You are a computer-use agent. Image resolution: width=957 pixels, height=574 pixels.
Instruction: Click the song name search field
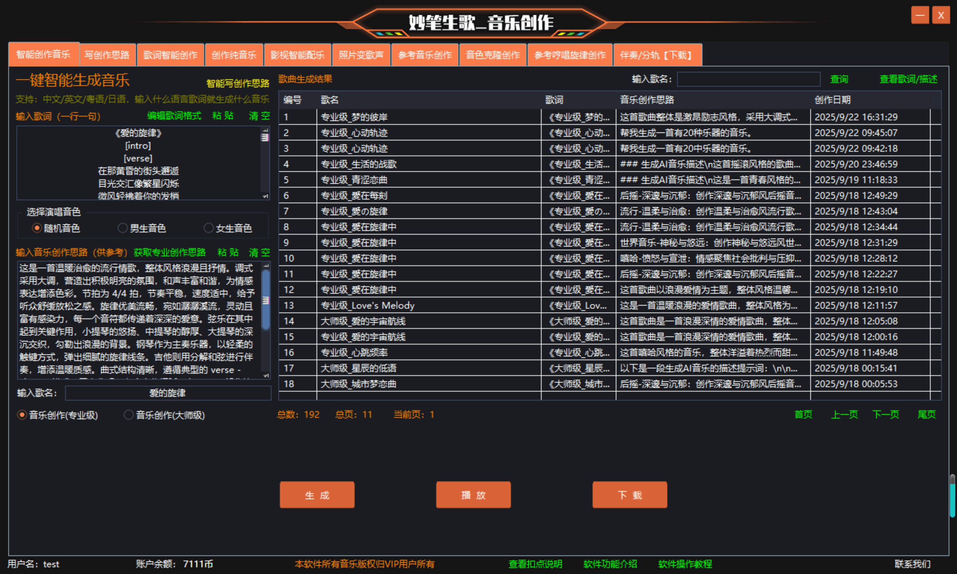[748, 79]
